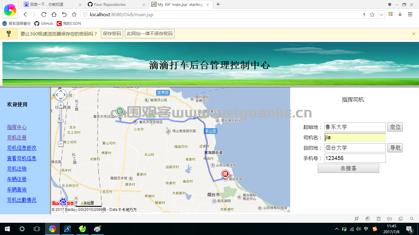Restore closed tab with the undo arrow

point(64,14)
